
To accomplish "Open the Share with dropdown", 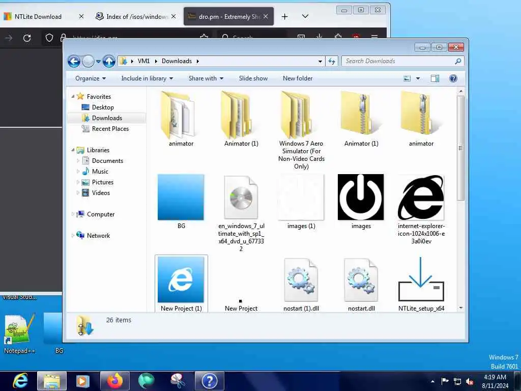I will [x=206, y=78].
